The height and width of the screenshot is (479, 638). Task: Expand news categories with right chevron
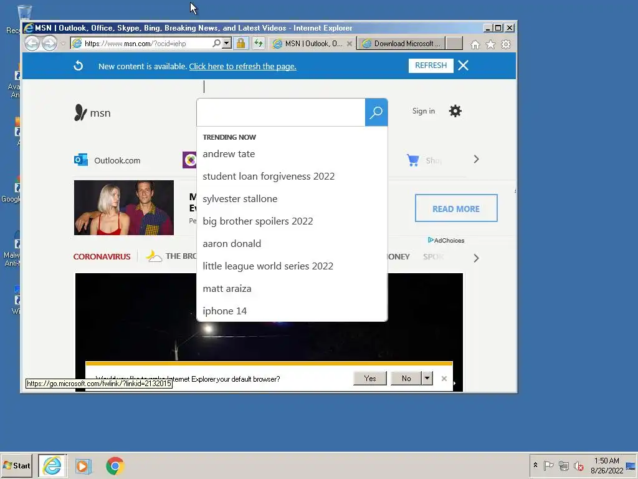click(476, 258)
